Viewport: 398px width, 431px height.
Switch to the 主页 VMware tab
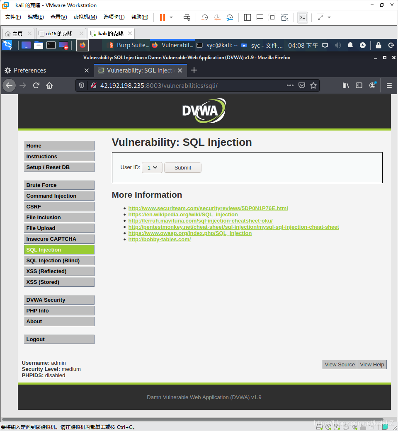(18, 34)
